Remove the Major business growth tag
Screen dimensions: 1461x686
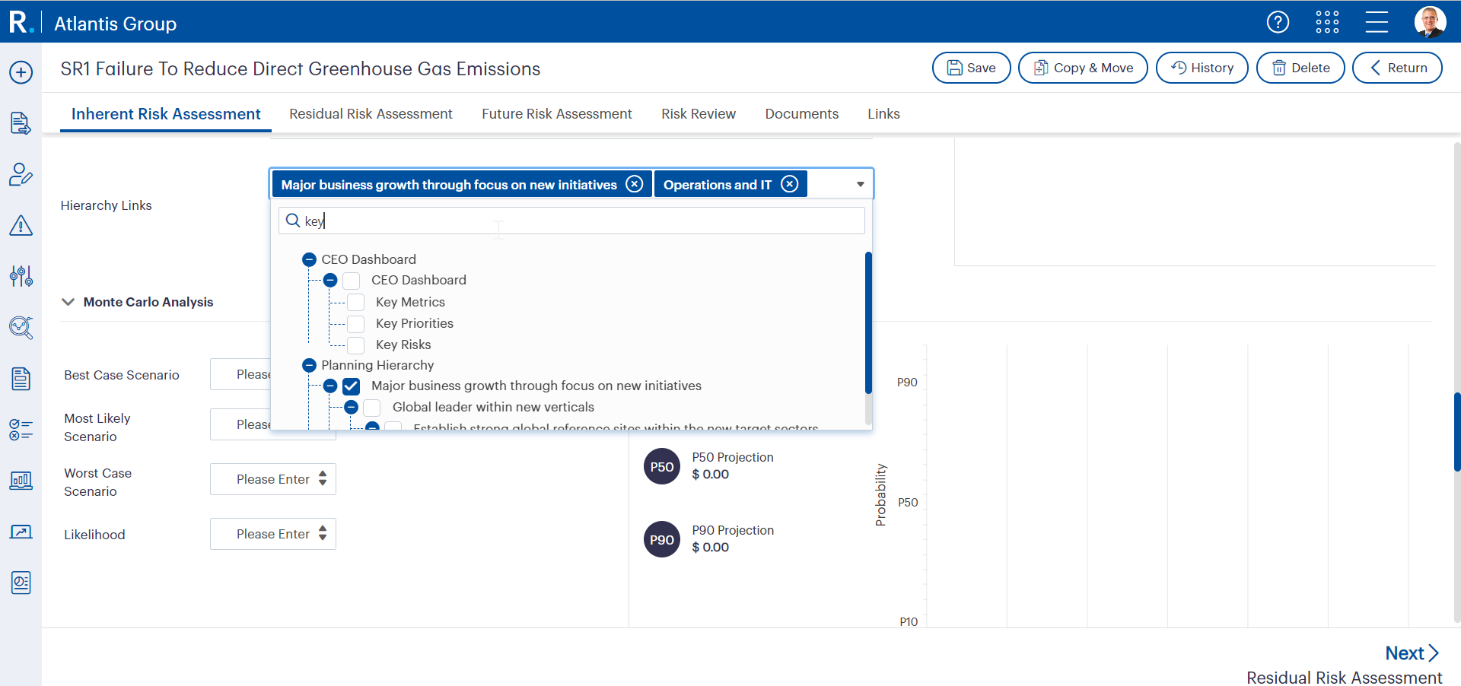[635, 184]
